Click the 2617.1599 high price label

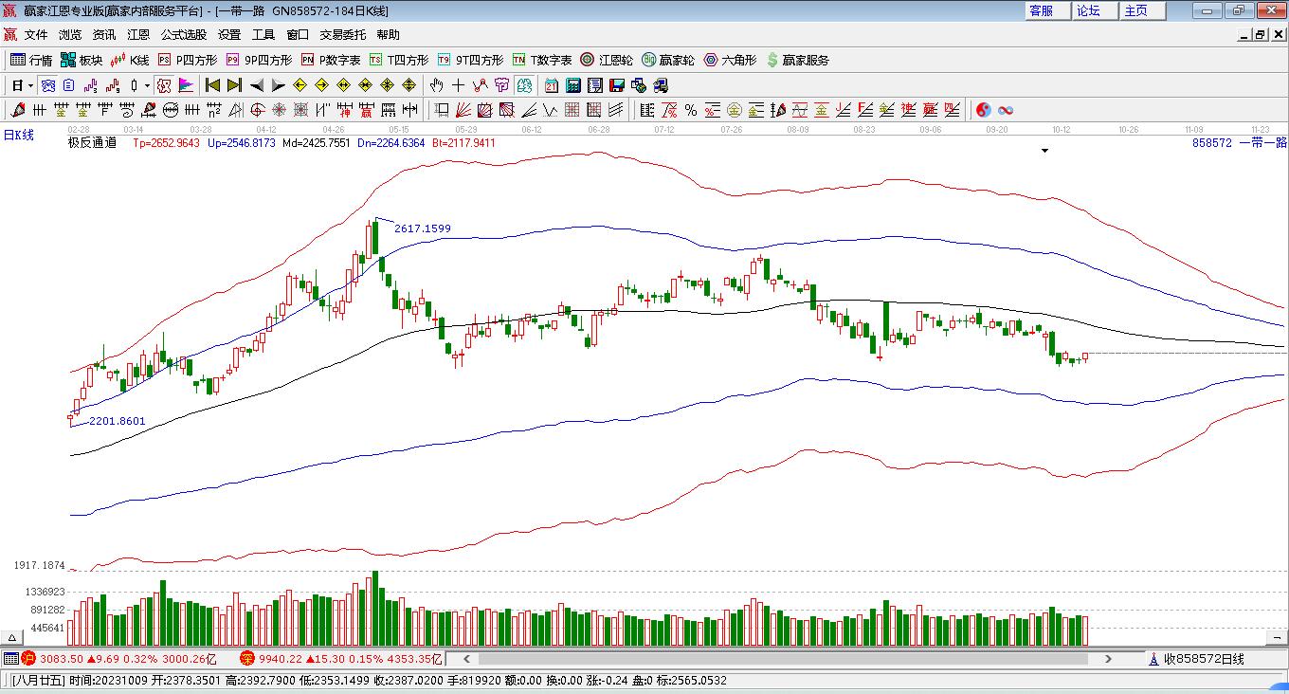(x=423, y=228)
